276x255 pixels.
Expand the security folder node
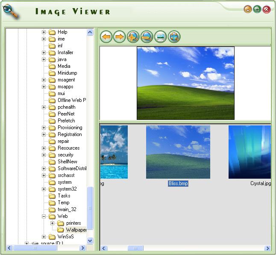(44, 155)
